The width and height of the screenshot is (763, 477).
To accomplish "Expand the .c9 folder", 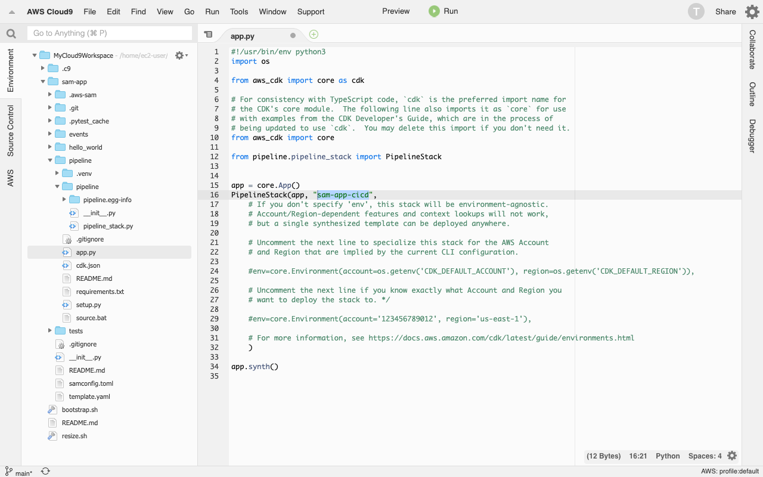I will pyautogui.click(x=42, y=69).
